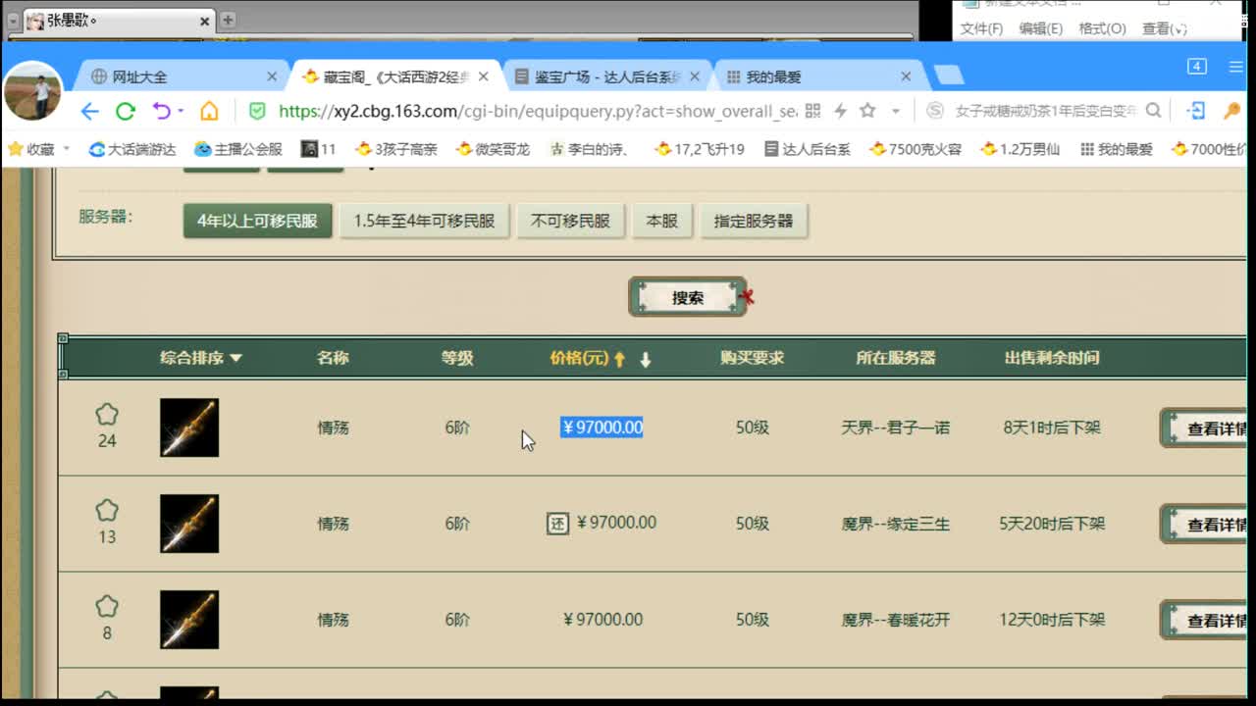View details for 魔界--缘定三生 item
Screen dimensions: 1256x706
(1204, 525)
